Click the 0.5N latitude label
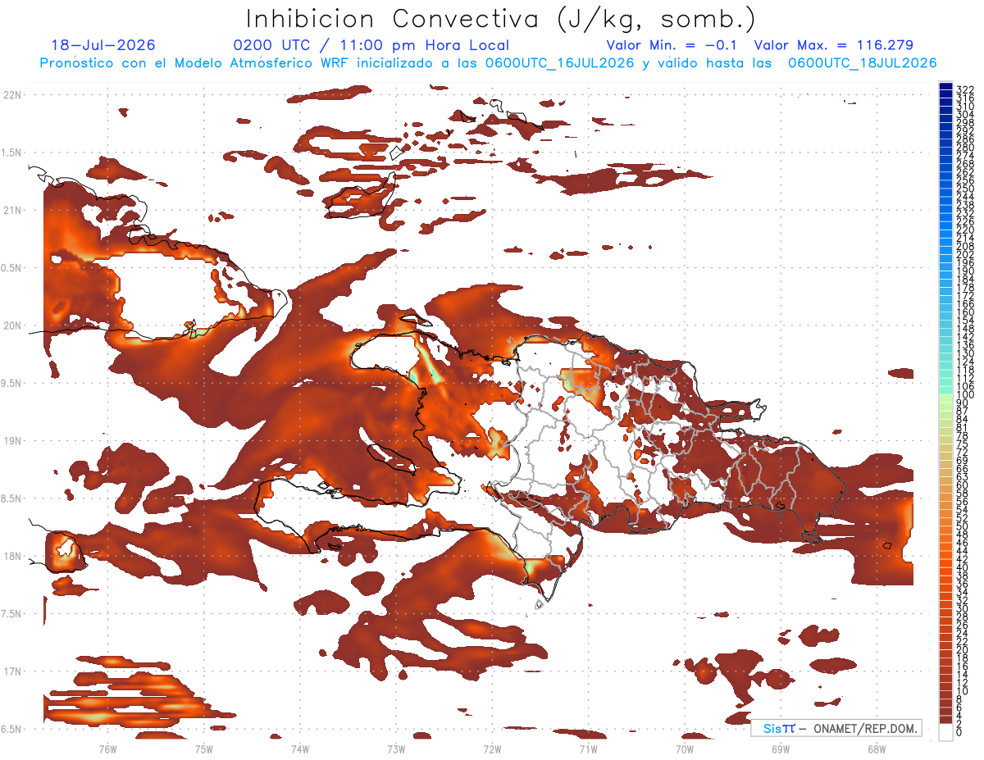 (12, 268)
